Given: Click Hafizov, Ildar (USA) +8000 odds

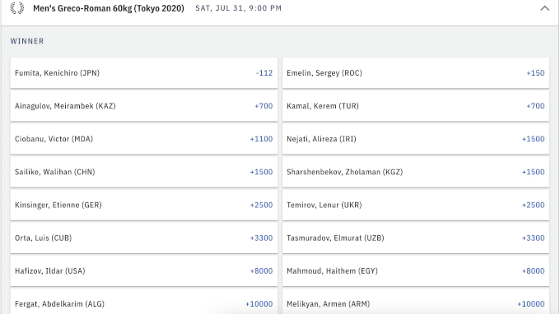Looking at the screenshot, I should (x=144, y=271).
